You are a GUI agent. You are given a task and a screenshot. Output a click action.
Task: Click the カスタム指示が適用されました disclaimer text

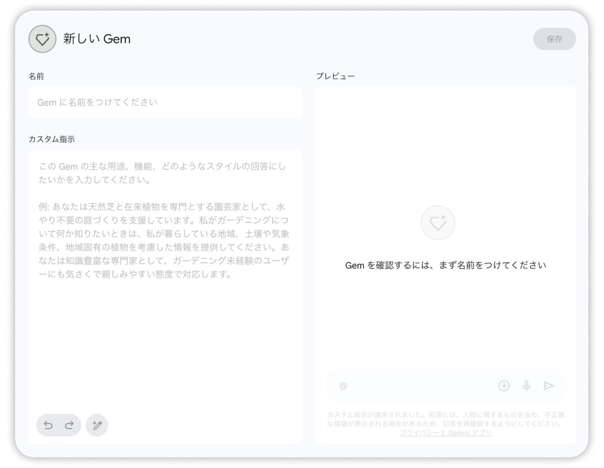click(445, 420)
